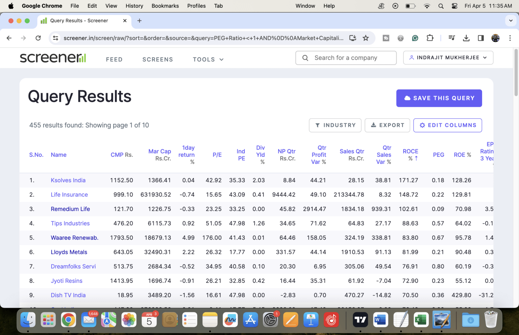
Task: Open Spotlight search in menu bar
Action: [441, 6]
